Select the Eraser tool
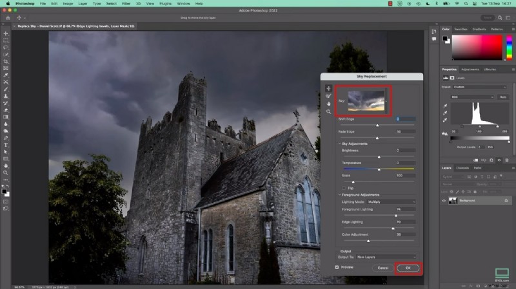The width and height of the screenshot is (516, 289). tap(6, 110)
